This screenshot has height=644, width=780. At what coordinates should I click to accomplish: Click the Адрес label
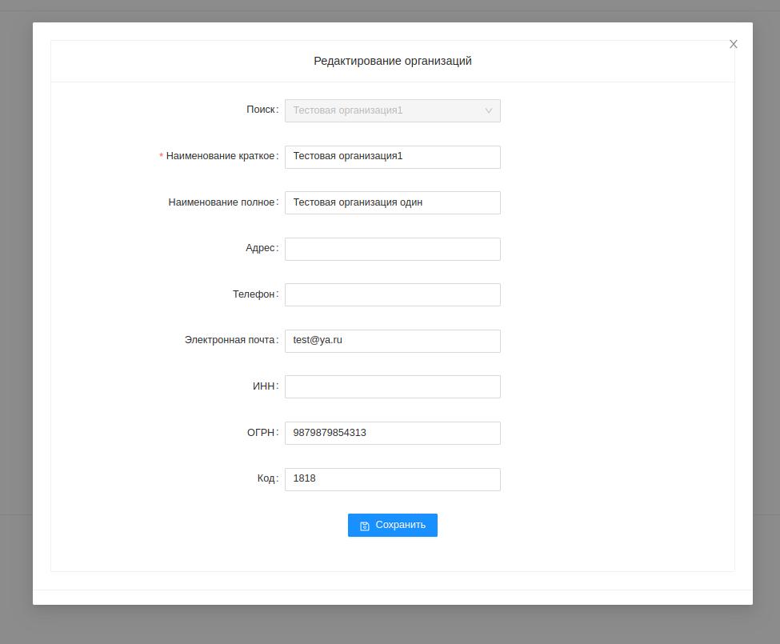(260, 248)
